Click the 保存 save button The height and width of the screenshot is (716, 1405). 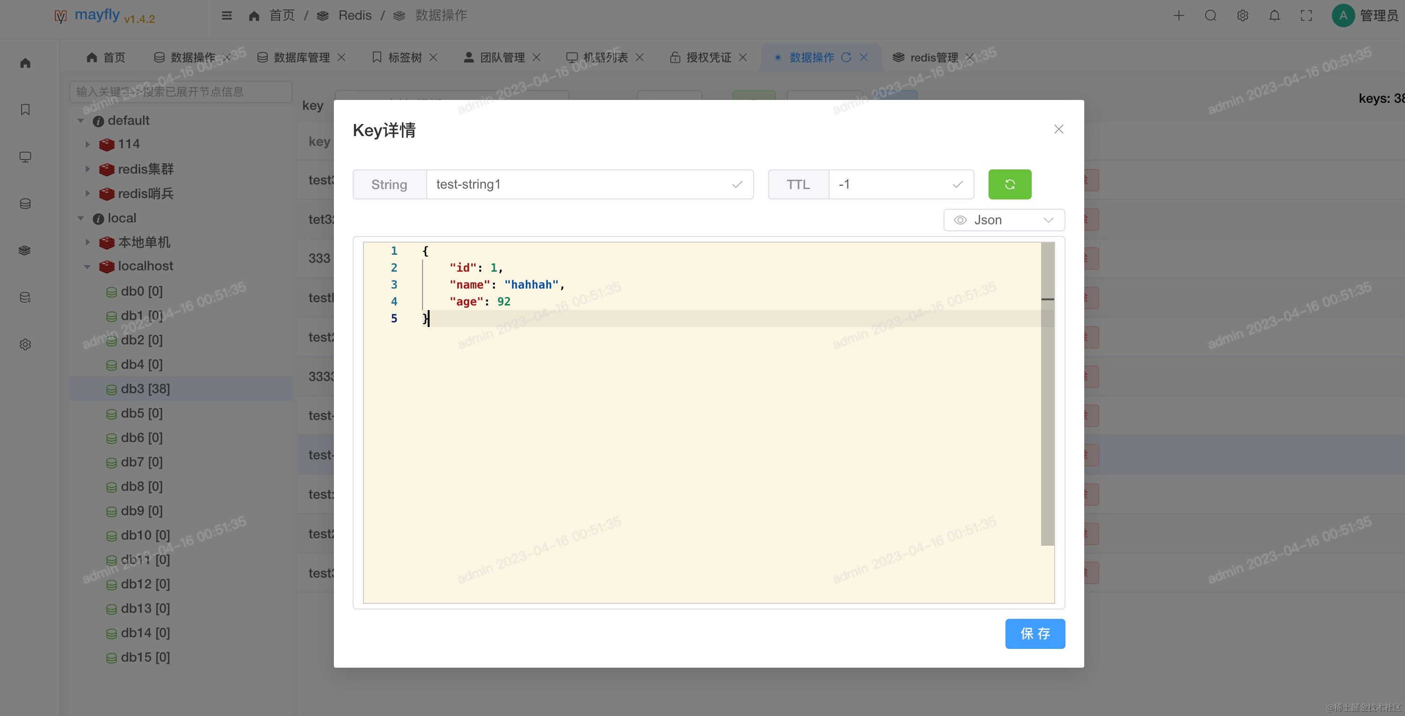[x=1035, y=633]
